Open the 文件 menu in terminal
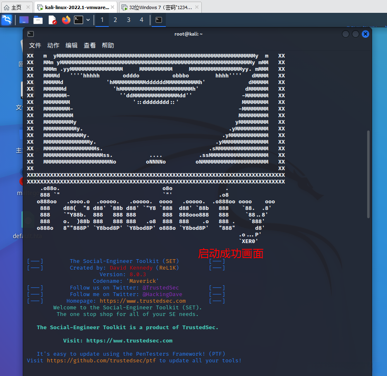Viewport: 387px width, 376px height. point(35,46)
